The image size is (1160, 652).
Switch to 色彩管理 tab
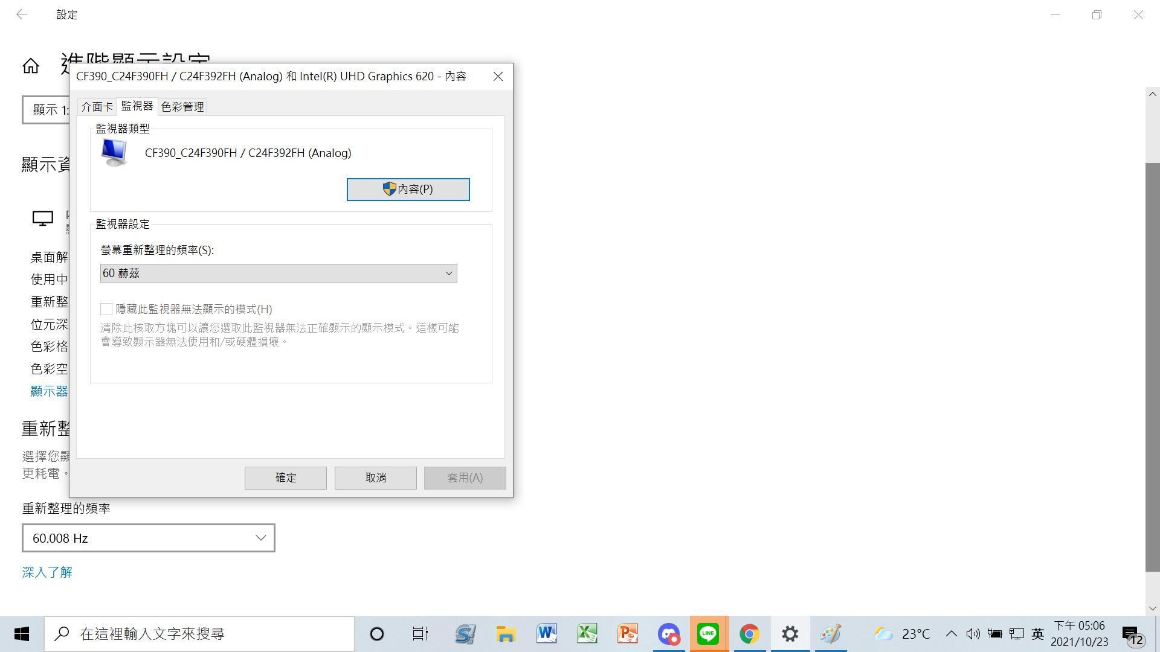pyautogui.click(x=182, y=106)
